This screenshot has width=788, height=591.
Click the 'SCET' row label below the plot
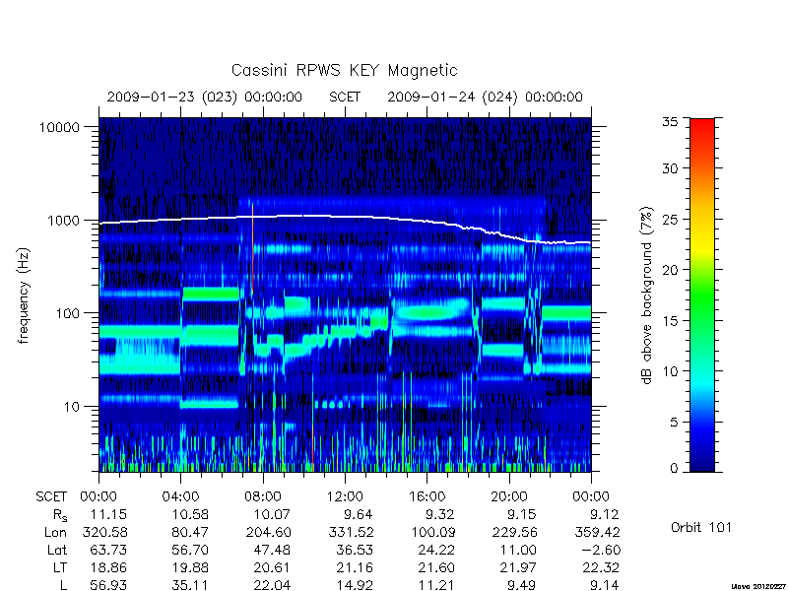tap(51, 497)
